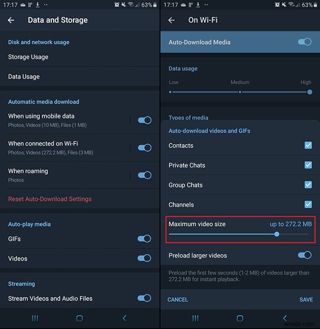
Task: Go back from Data and Storage screen
Action: click(11, 20)
